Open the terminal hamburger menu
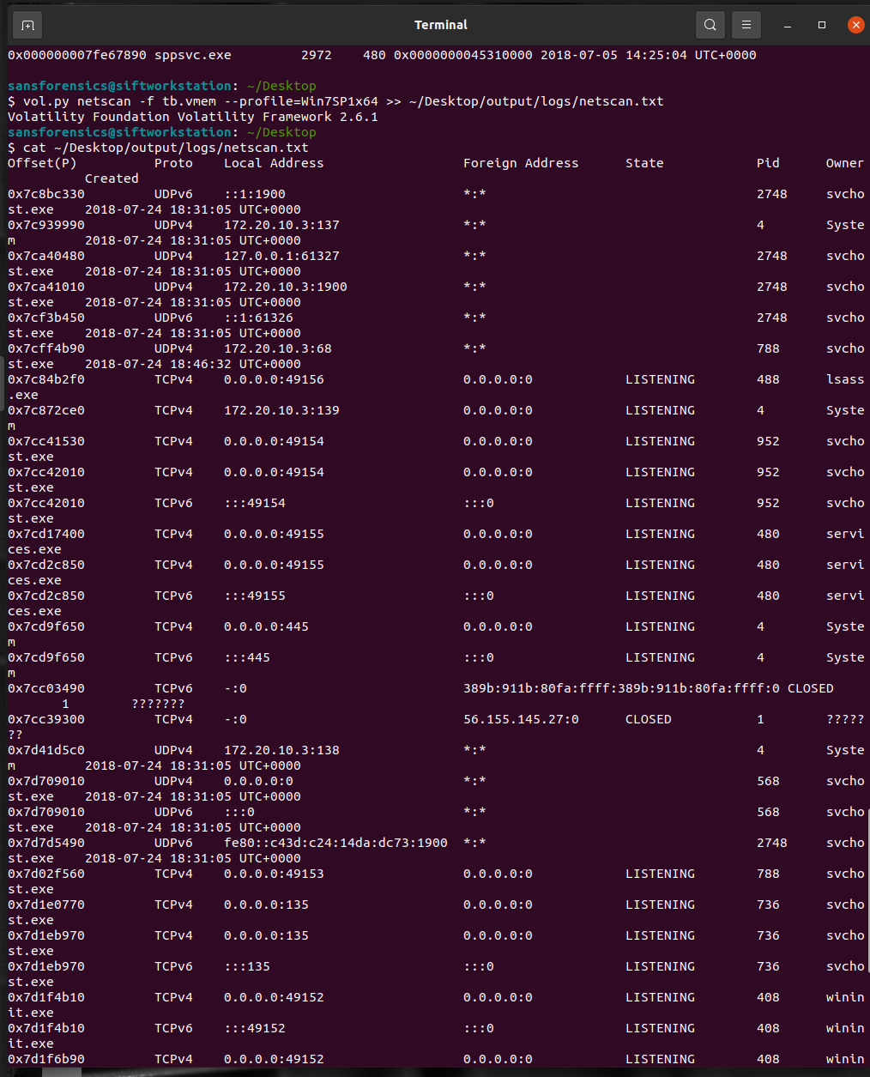 point(746,25)
